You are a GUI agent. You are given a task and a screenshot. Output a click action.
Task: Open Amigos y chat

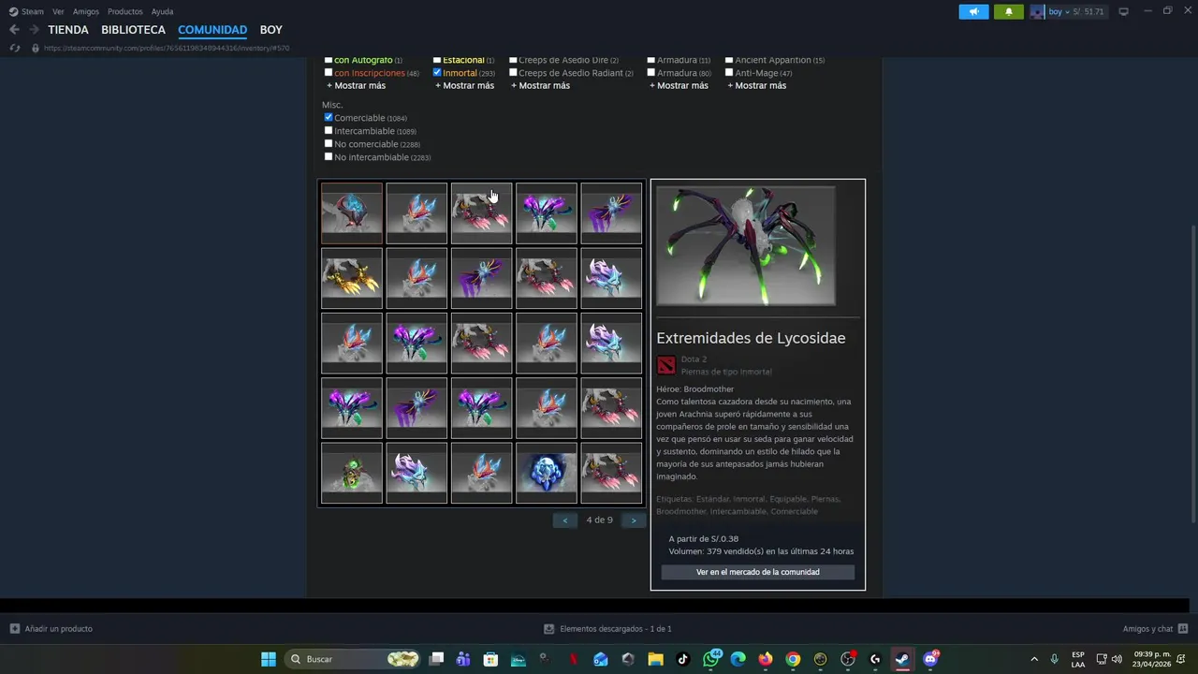(1147, 629)
